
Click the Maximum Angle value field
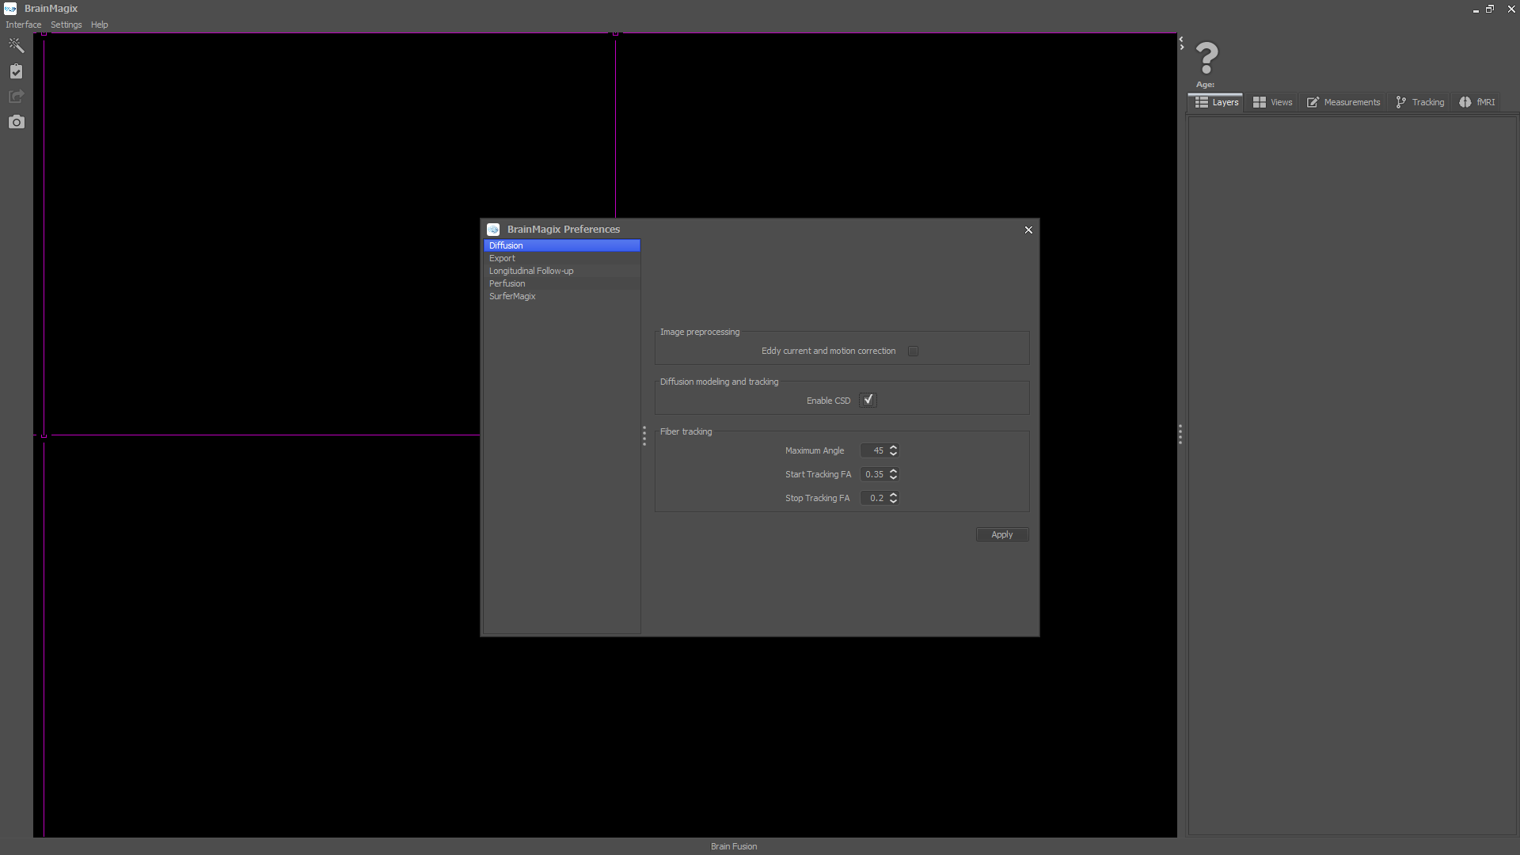874,450
